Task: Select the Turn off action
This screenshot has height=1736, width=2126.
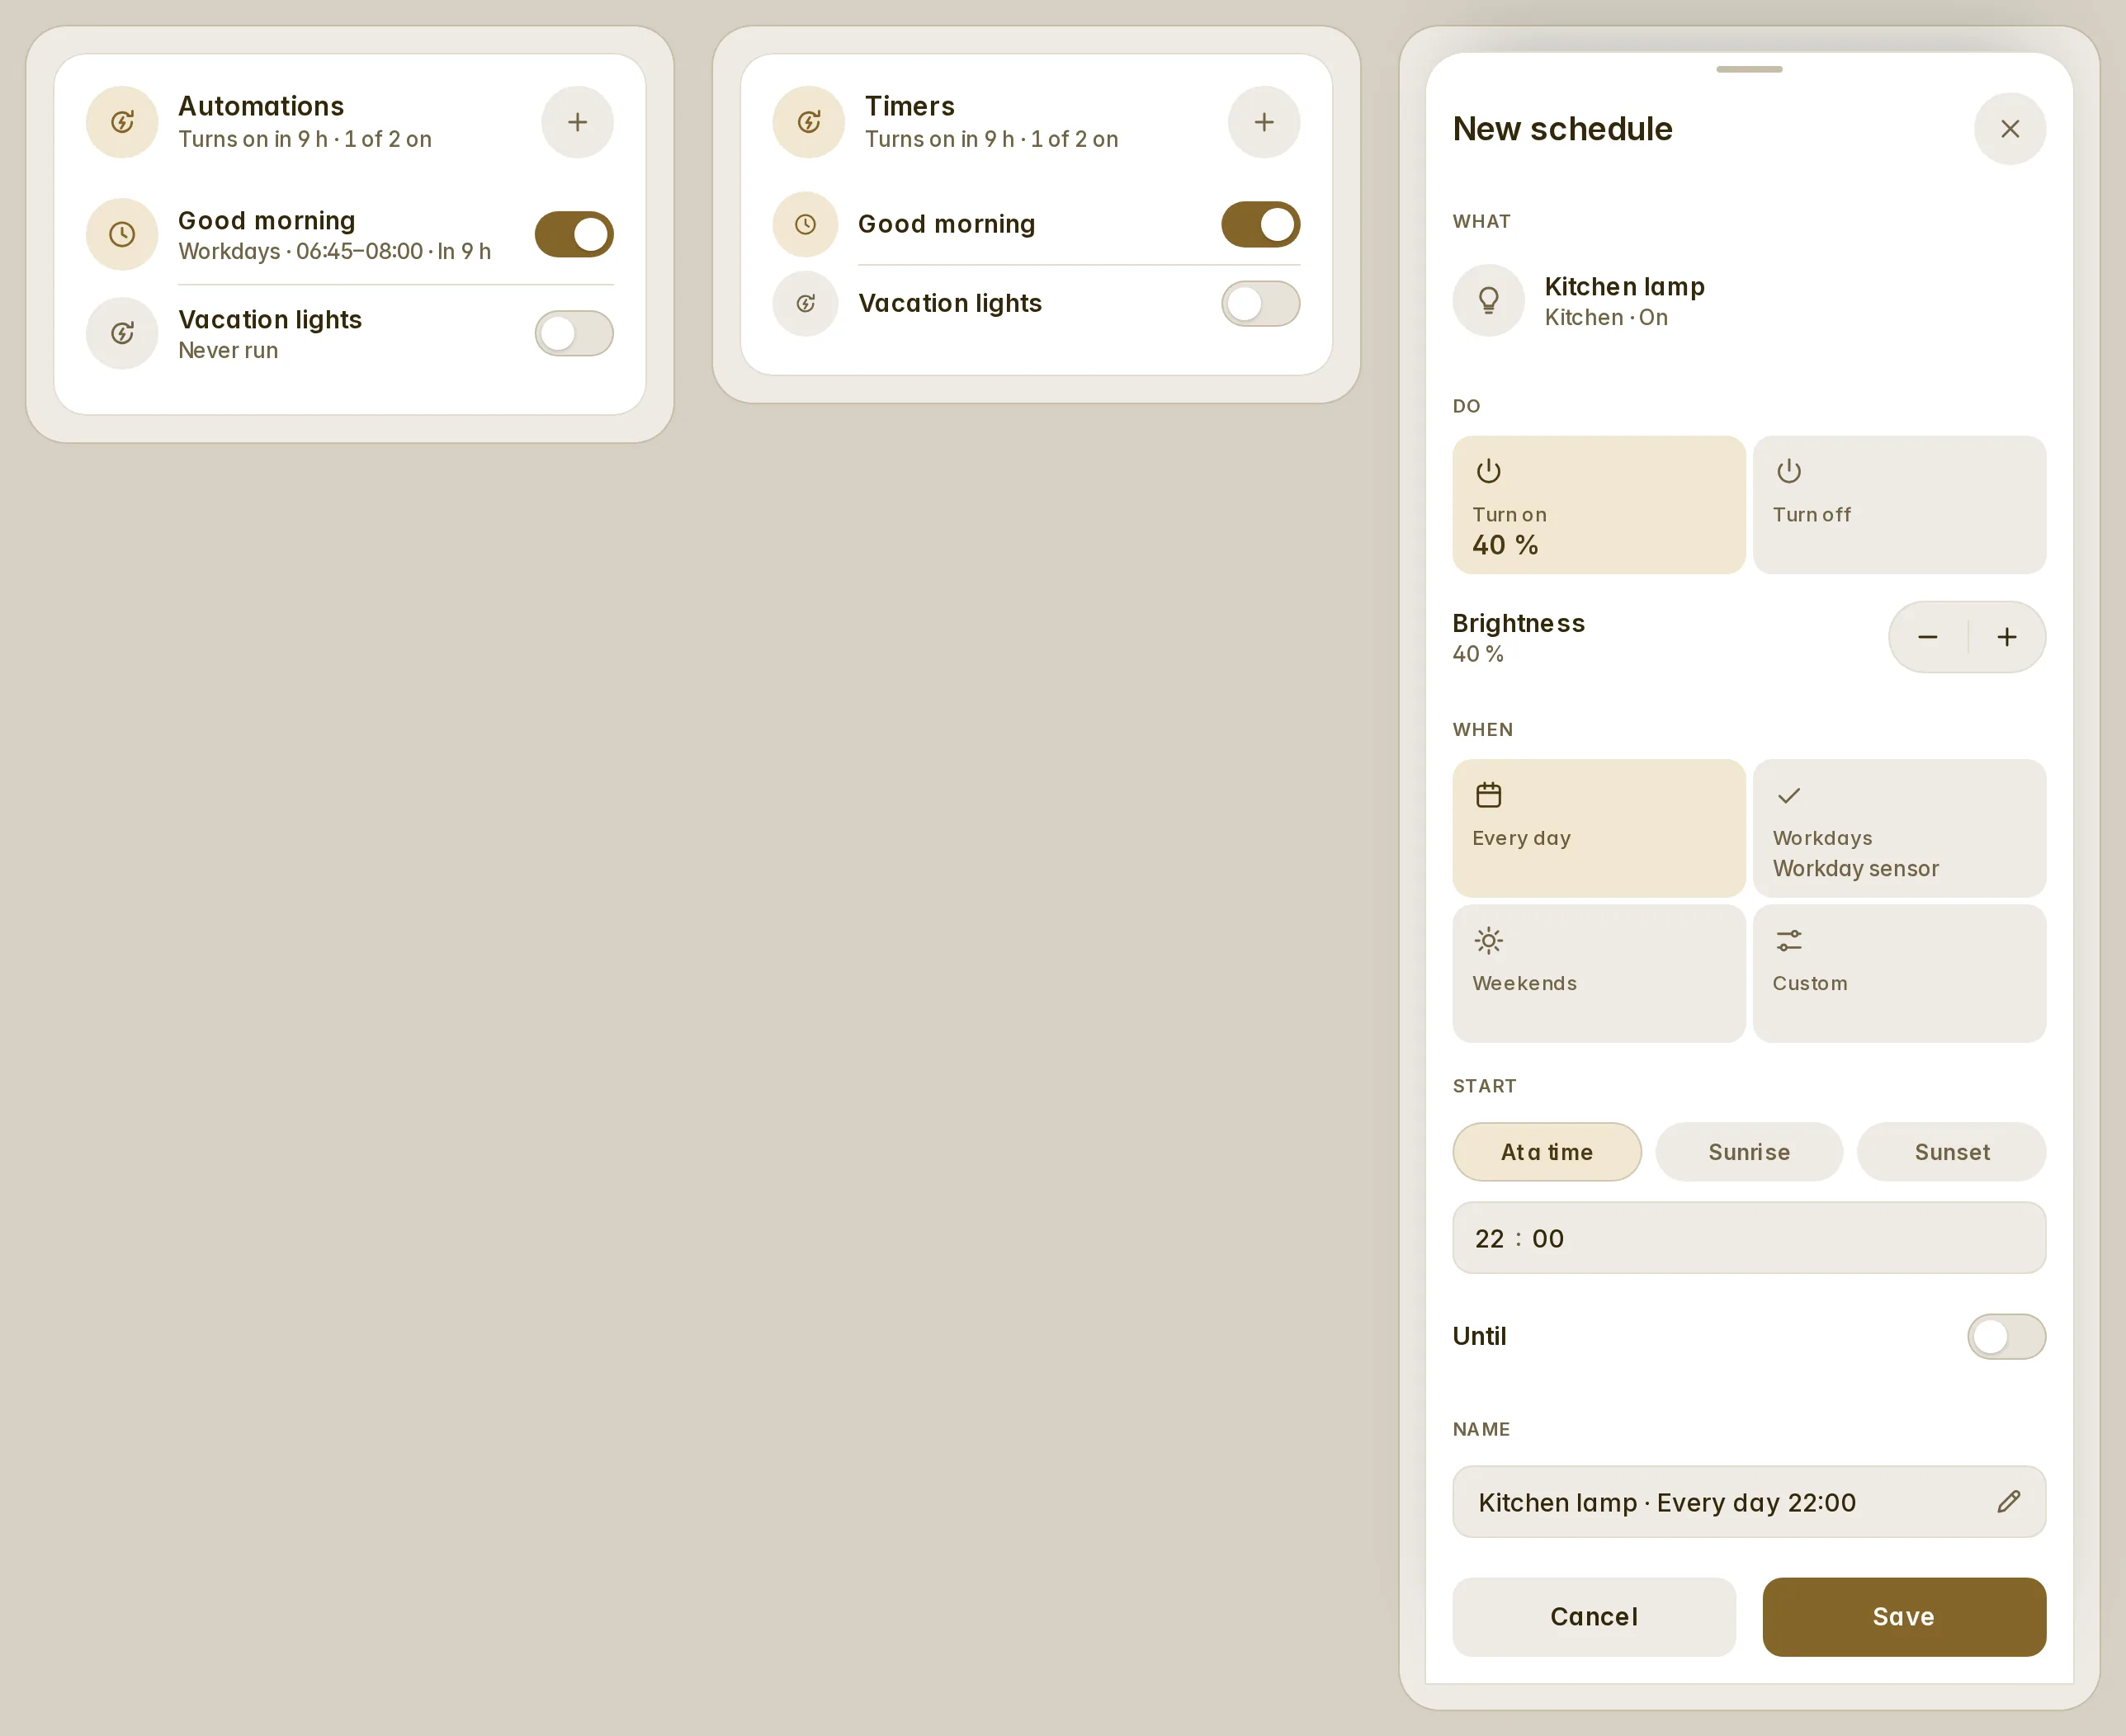Action: [x=1899, y=505]
